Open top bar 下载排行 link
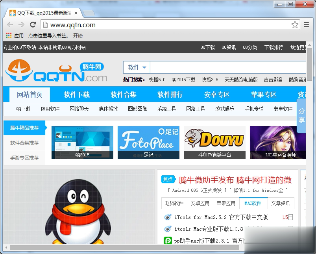This screenshot has width=316, height=254. click(x=273, y=47)
